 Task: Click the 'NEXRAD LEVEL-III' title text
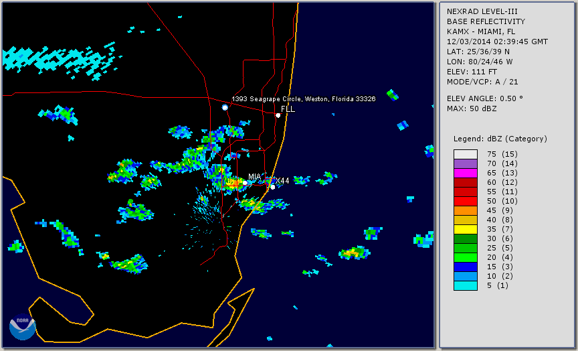pos(482,12)
